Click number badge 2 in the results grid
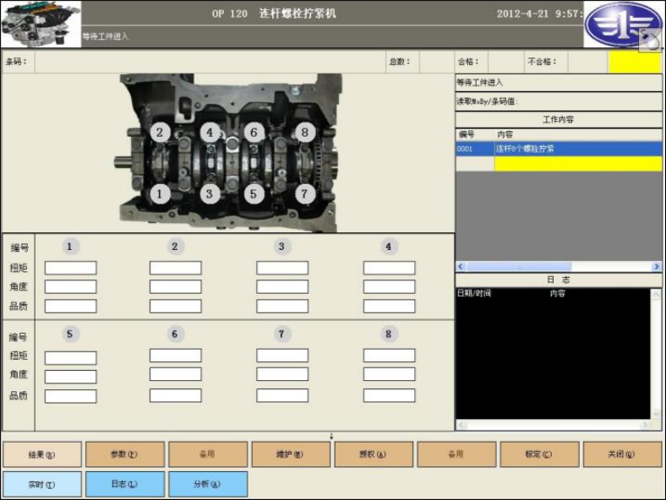Screen dimensions: 666x500 click(x=175, y=246)
